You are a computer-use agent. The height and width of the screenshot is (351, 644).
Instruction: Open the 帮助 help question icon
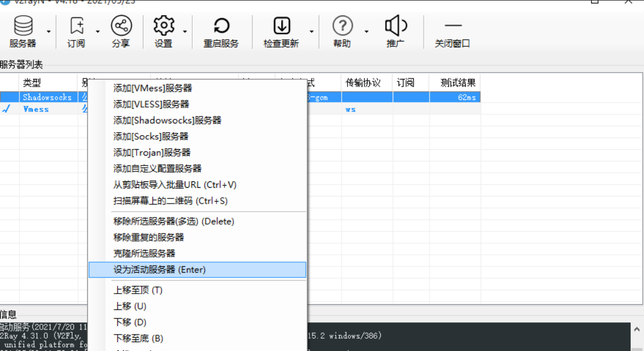pos(343,26)
